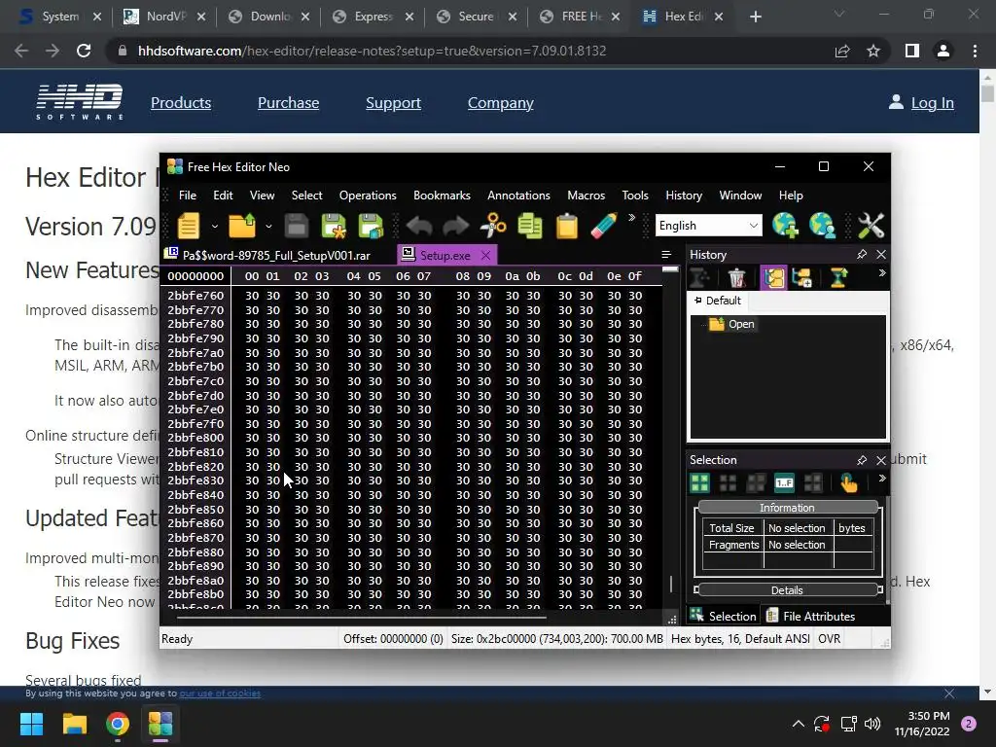Close the History panel
Viewport: 996px width, 747px height.
point(881,254)
